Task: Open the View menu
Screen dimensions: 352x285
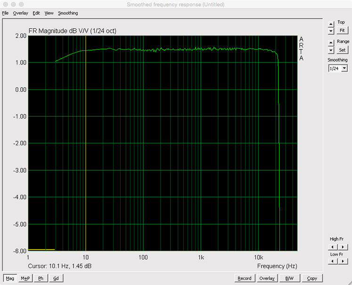Action: pyautogui.click(x=49, y=13)
